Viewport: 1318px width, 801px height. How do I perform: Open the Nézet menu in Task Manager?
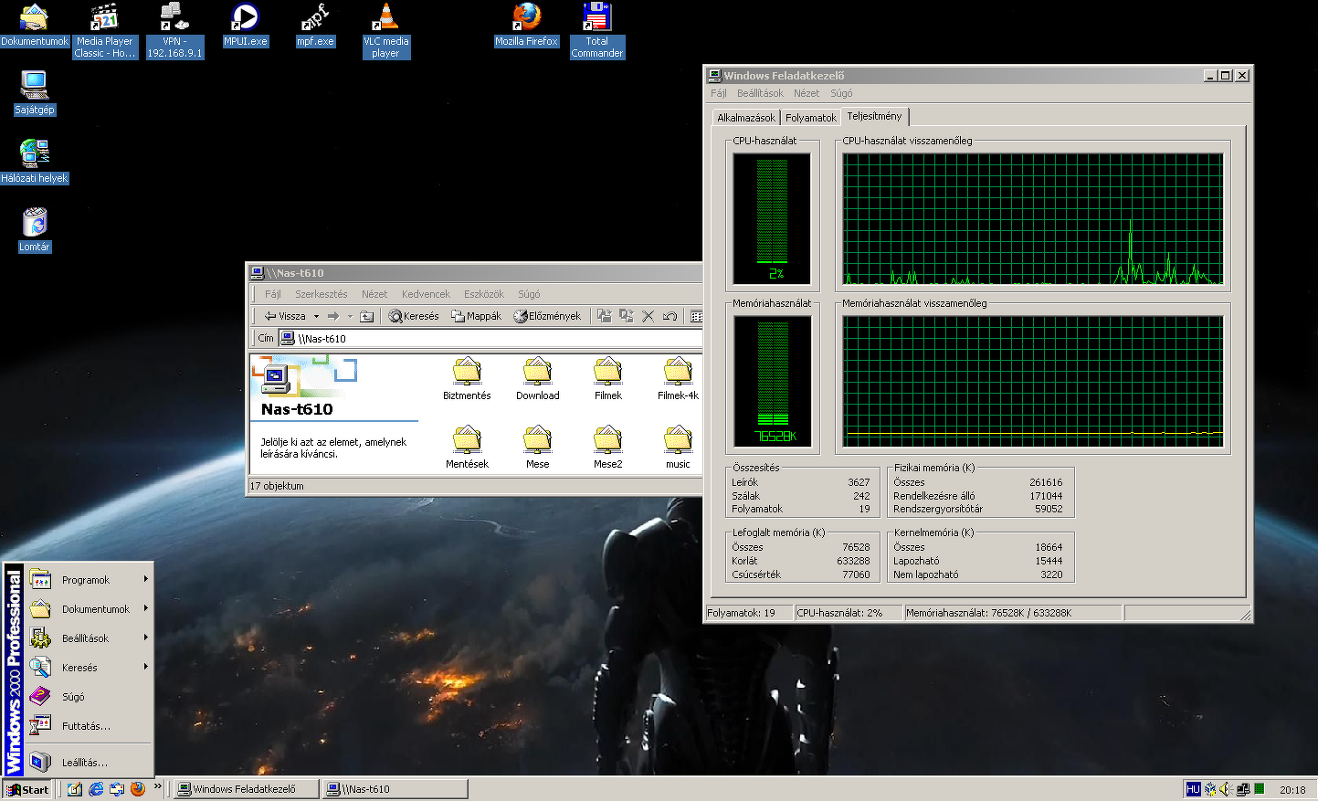click(807, 93)
